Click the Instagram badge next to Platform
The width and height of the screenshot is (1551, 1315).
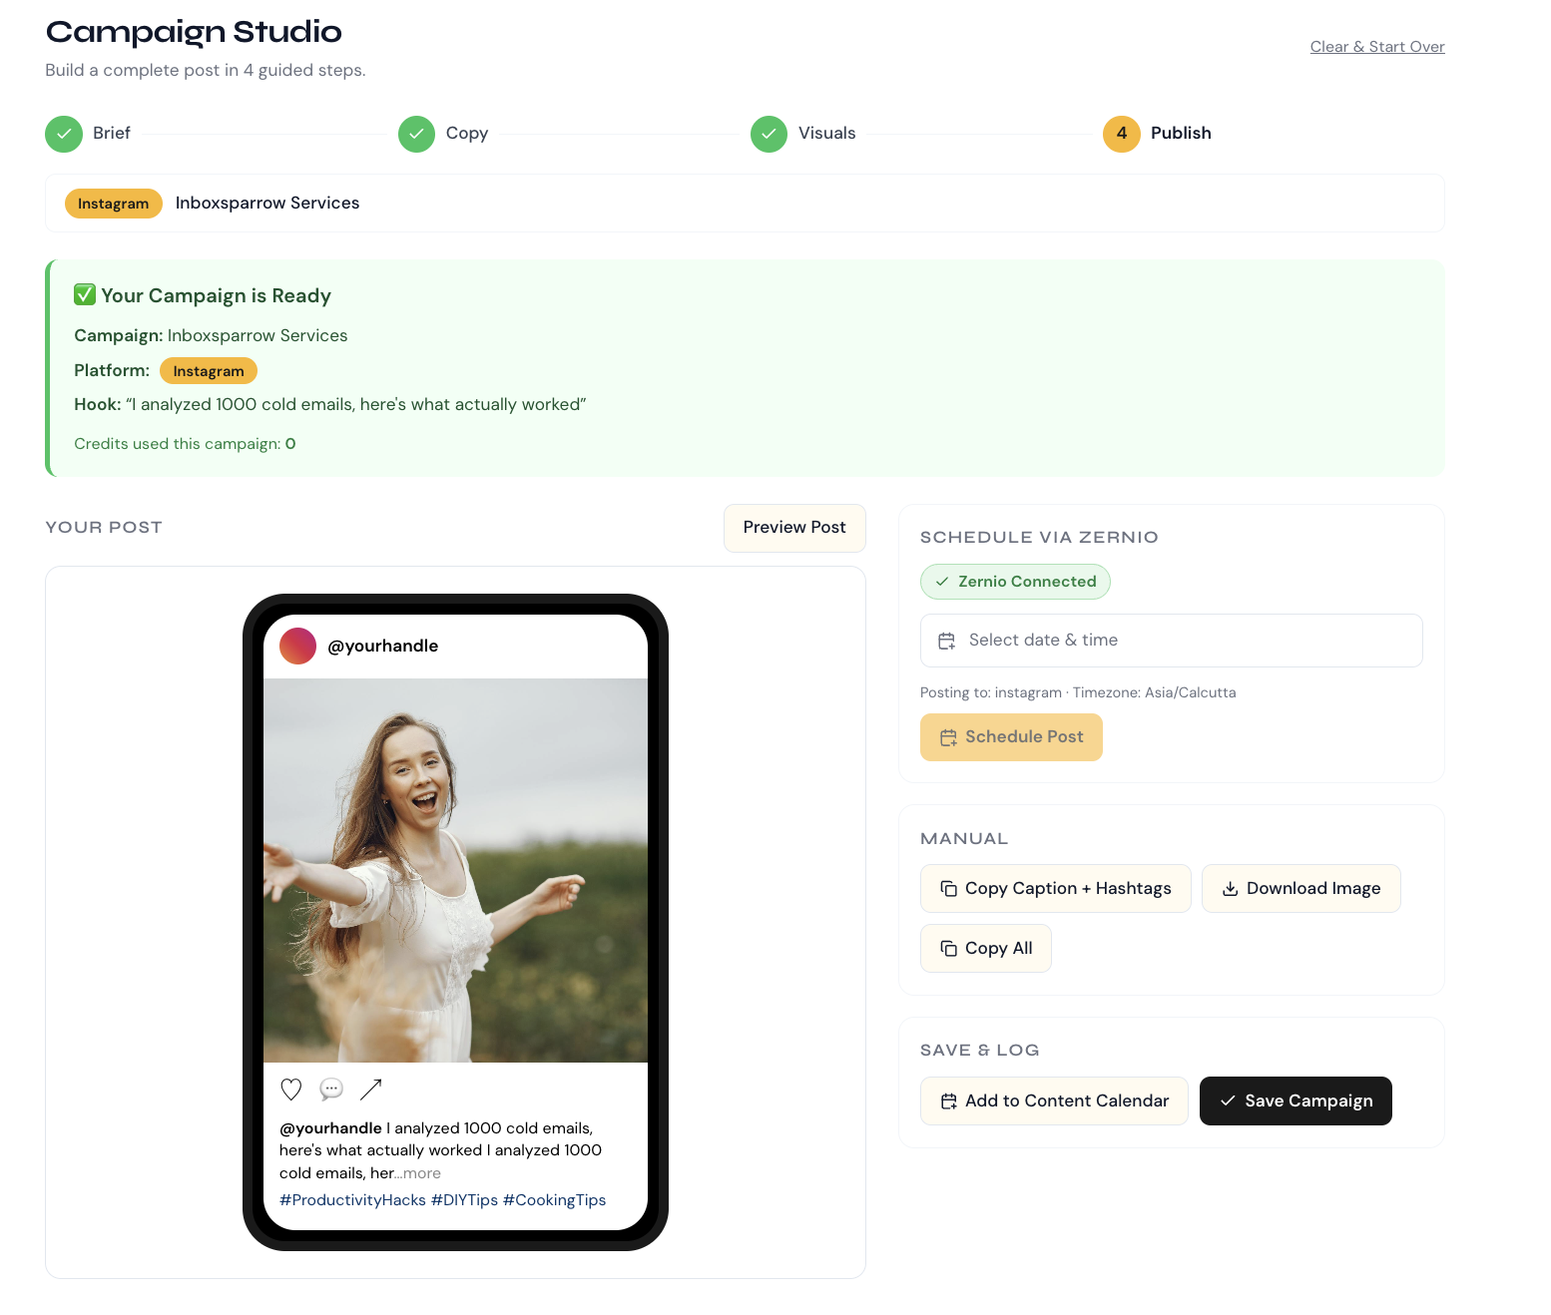209,371
